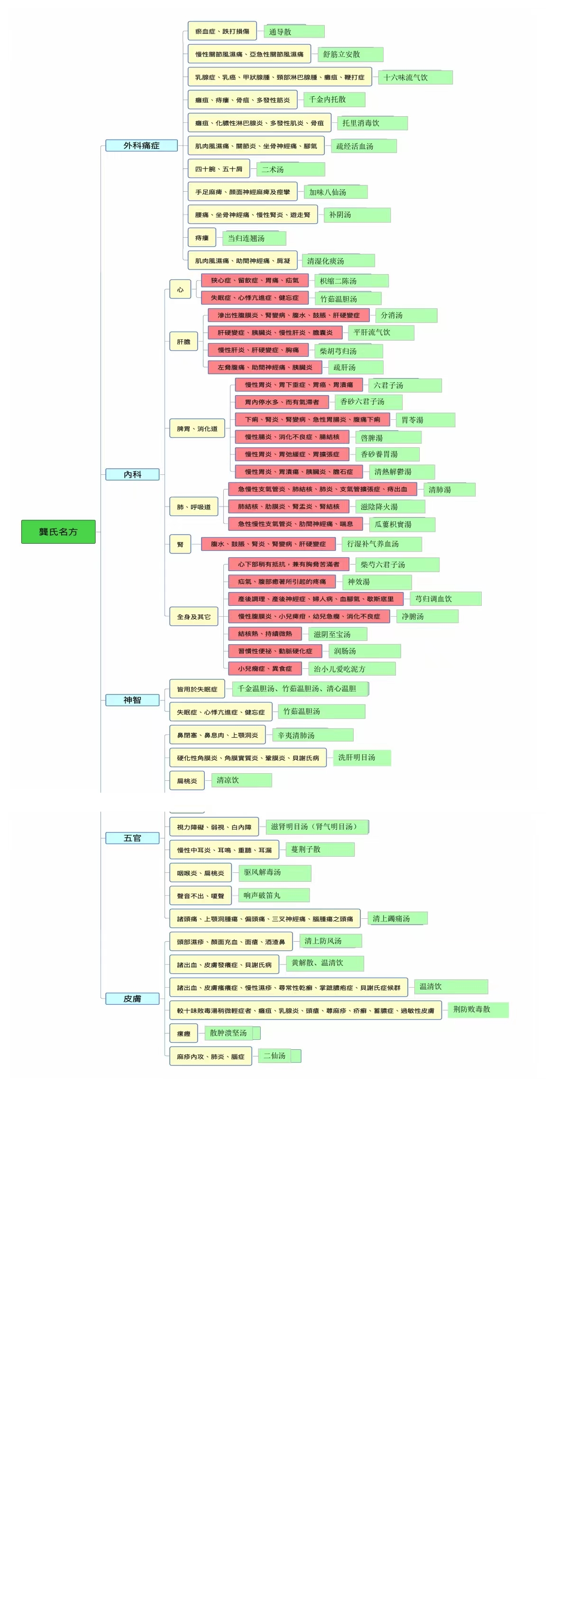Click the 全身及其它 subtopic node
The height and width of the screenshot is (1610, 569).
(193, 617)
